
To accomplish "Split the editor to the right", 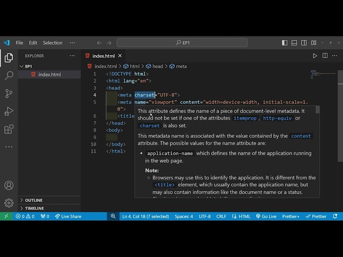I will [x=325, y=56].
